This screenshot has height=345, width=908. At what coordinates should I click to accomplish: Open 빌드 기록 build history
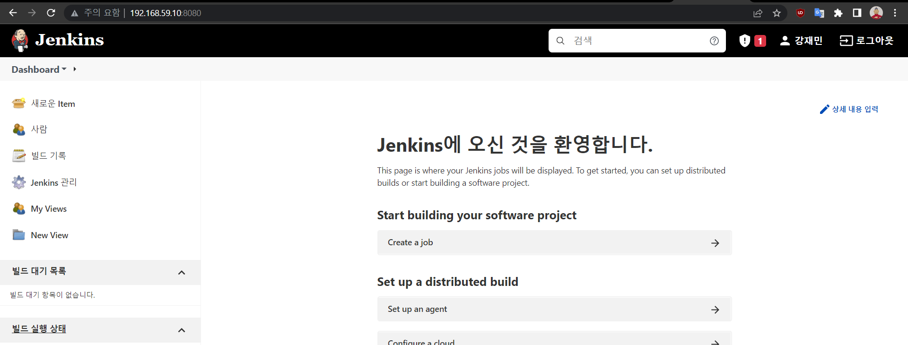coord(48,155)
